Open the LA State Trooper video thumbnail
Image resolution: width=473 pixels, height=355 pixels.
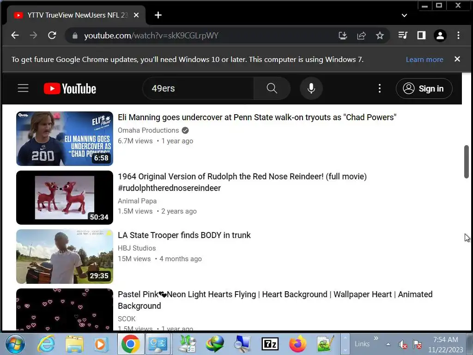pyautogui.click(x=65, y=257)
